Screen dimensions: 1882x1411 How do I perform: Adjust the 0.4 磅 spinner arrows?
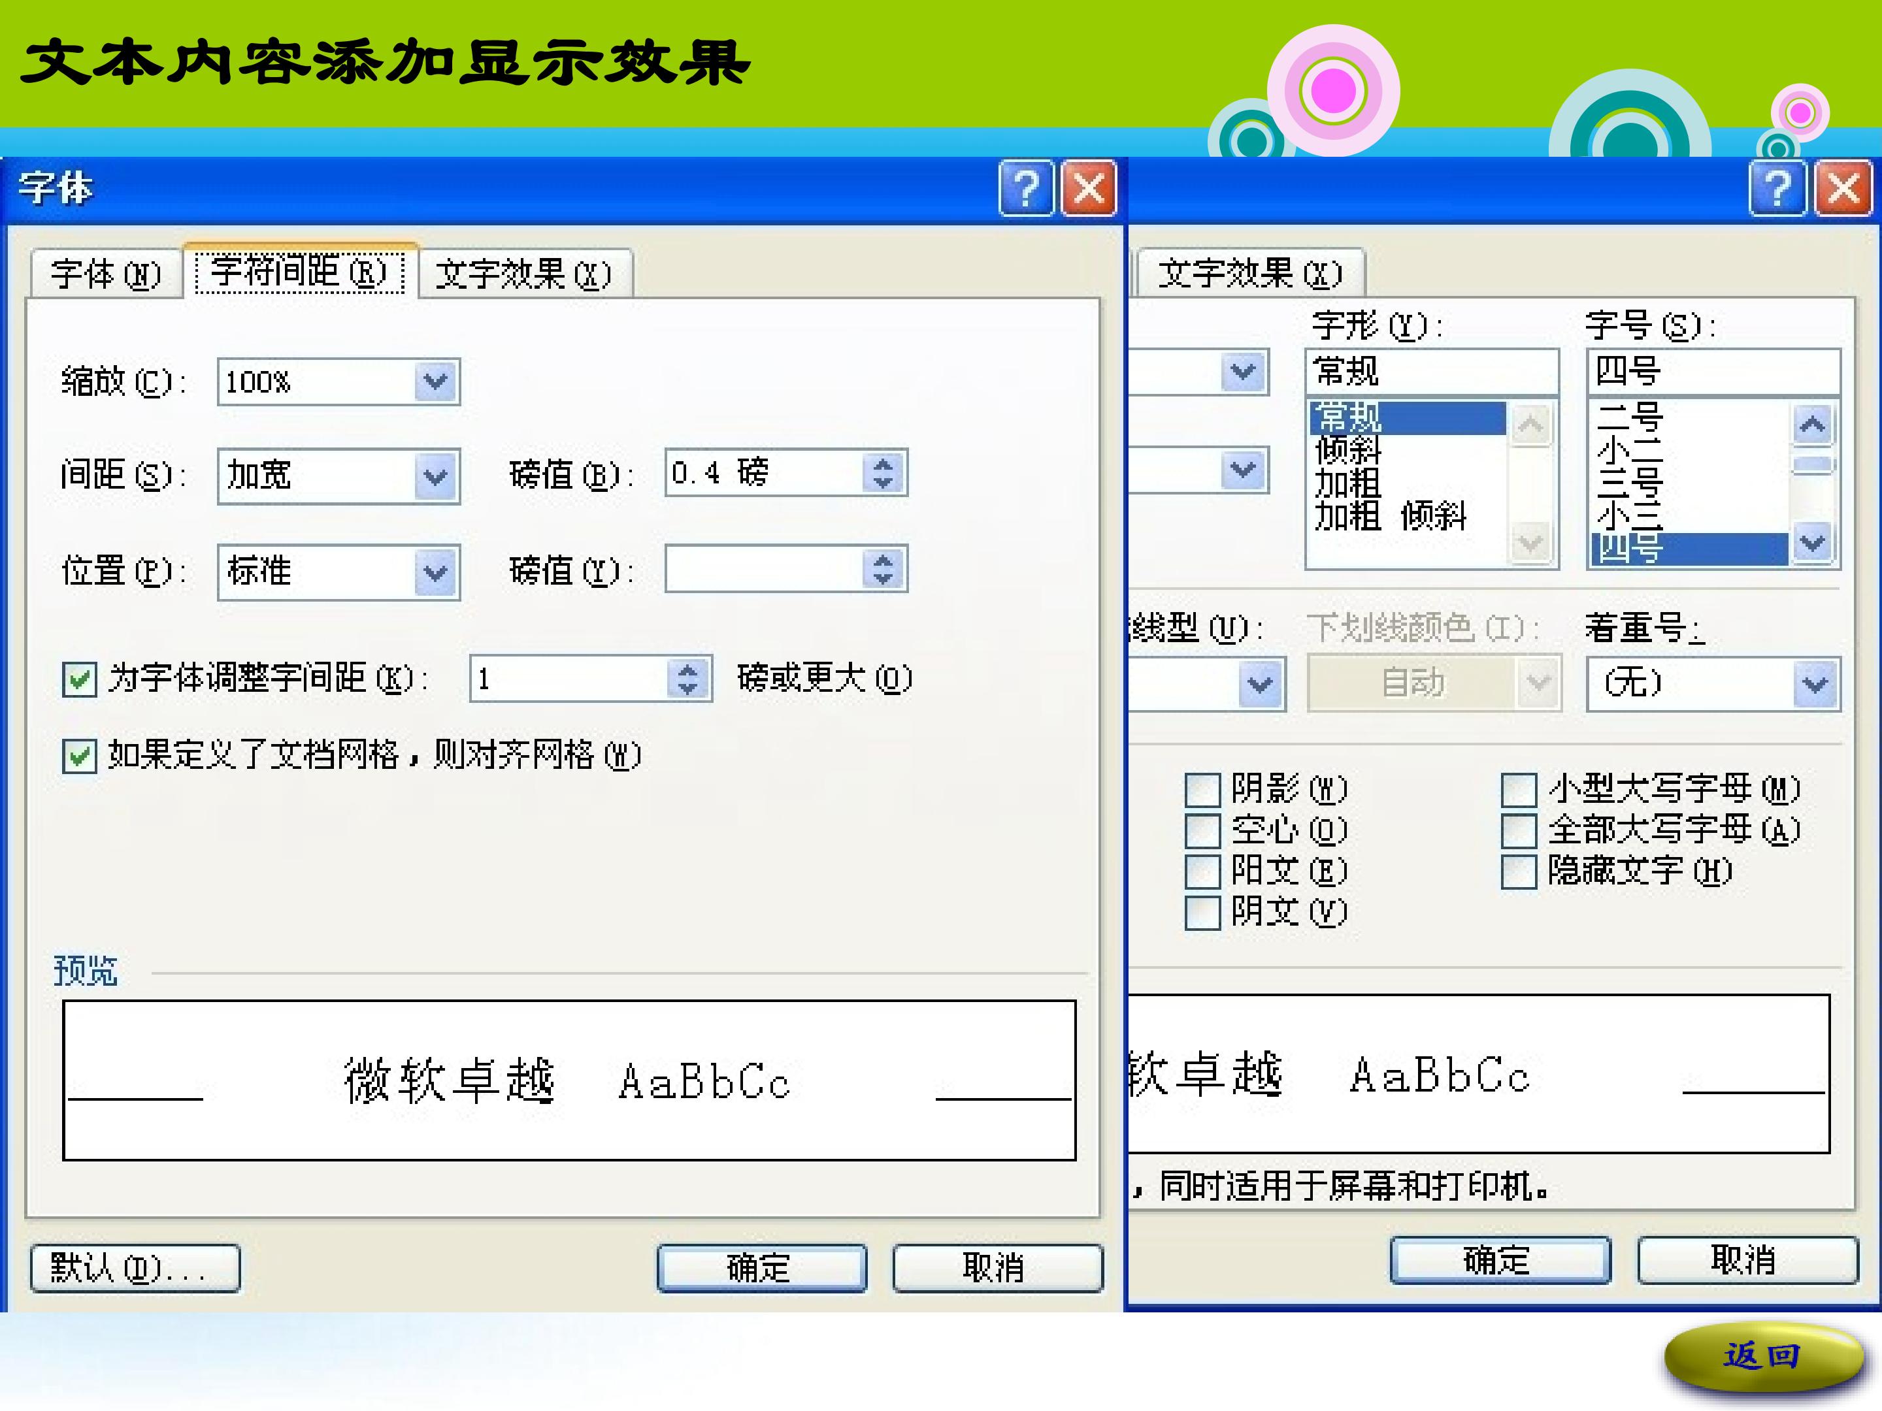883,473
